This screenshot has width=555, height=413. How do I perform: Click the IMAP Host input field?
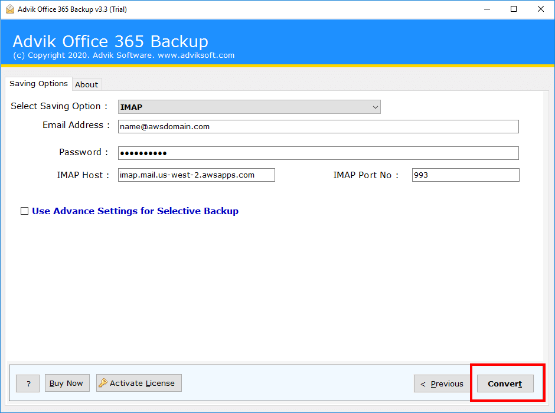point(197,175)
